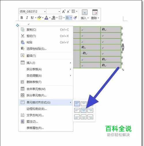The image size is (144, 146).
Task: Select align center (middle) cell icon
Action: 84,110
